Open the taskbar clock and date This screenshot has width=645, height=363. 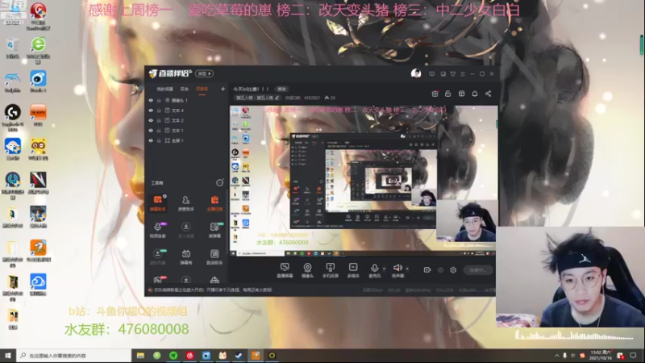click(601, 356)
